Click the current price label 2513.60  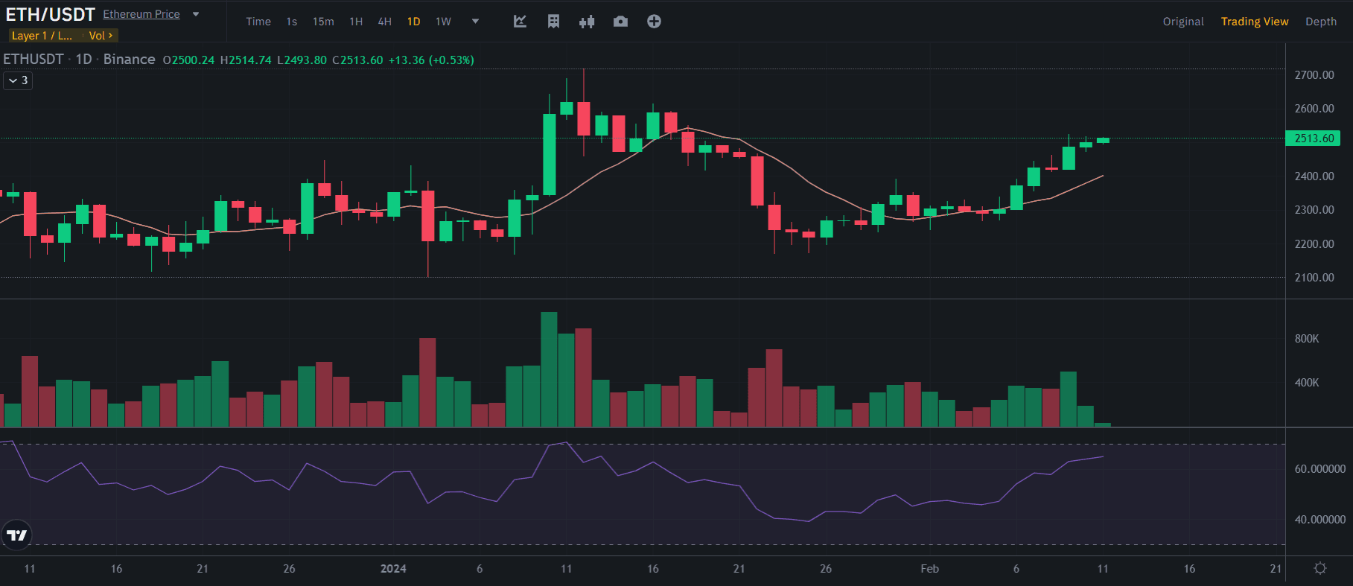[x=1313, y=138]
